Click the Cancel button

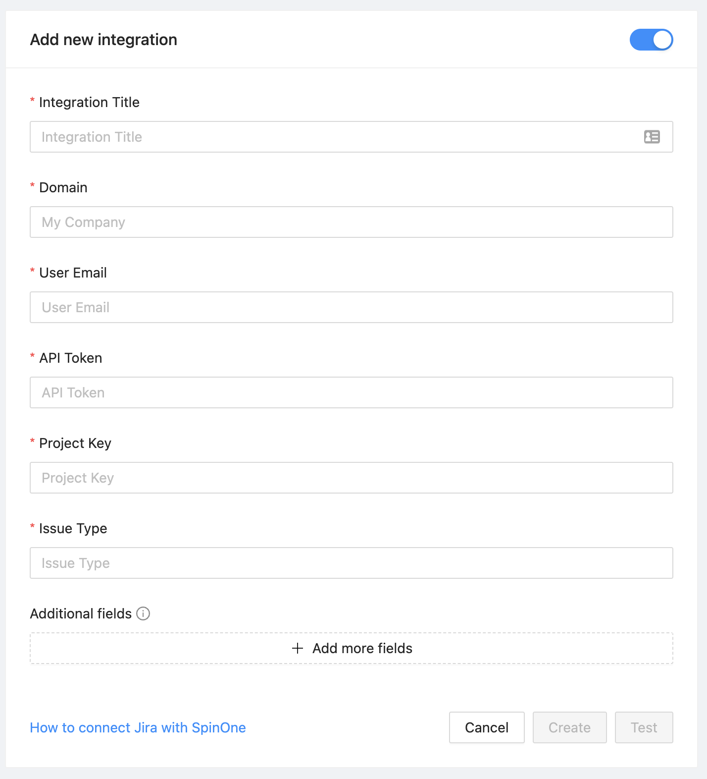(487, 727)
